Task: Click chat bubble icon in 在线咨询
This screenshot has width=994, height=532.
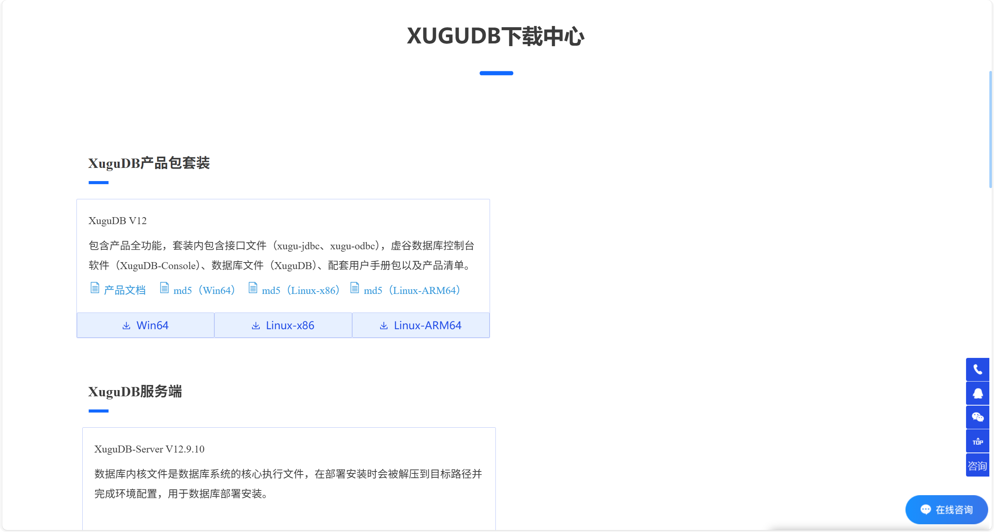Action: click(926, 510)
